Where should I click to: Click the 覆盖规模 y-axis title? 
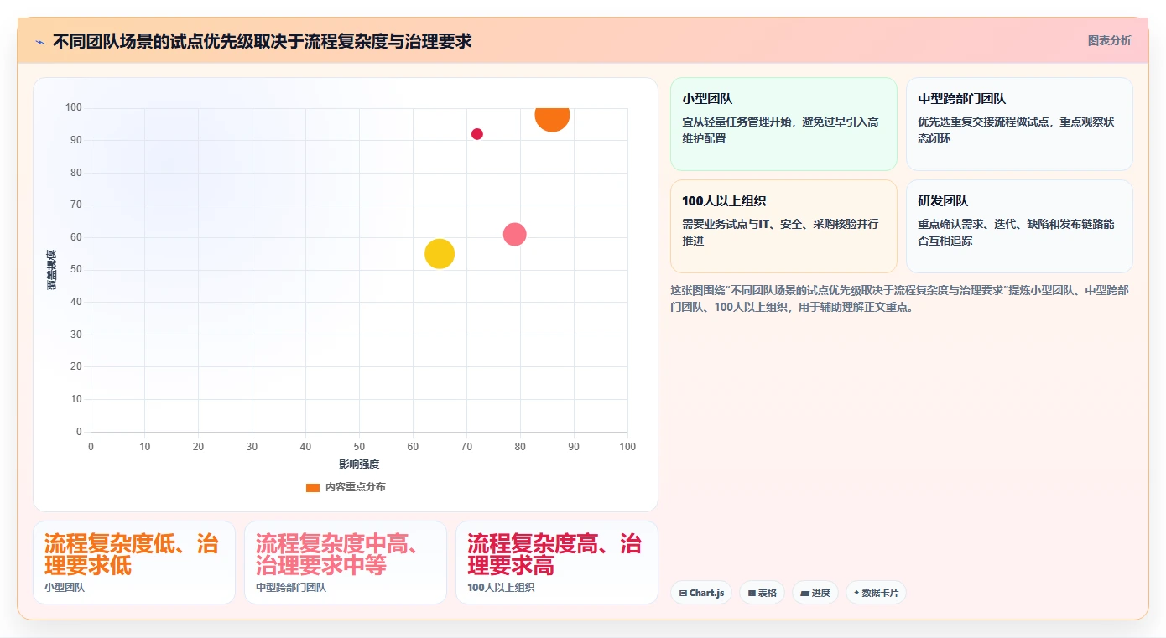pyautogui.click(x=52, y=270)
